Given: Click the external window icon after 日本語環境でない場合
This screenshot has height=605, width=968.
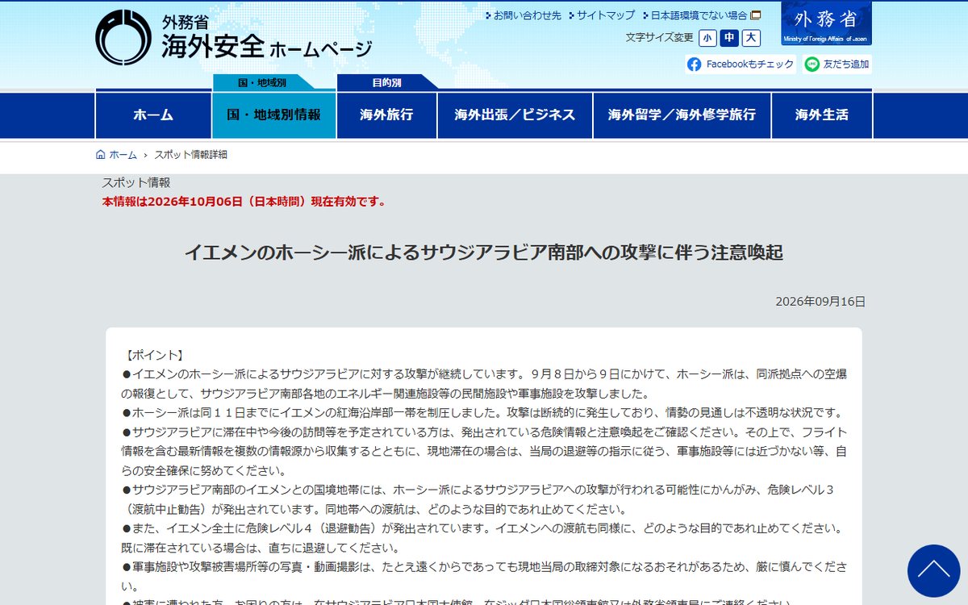Looking at the screenshot, I should pos(756,15).
